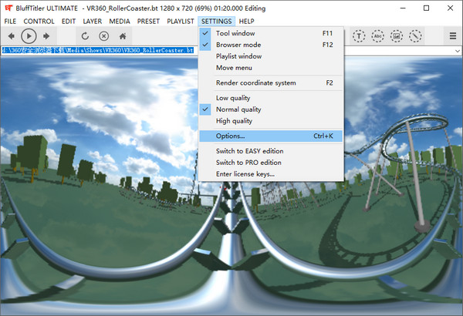
Task: Select High quality rendering
Action: 271,121
